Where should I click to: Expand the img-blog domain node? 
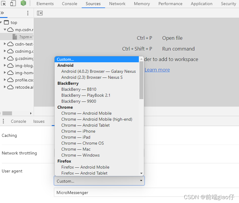pyautogui.click(x=5, y=66)
